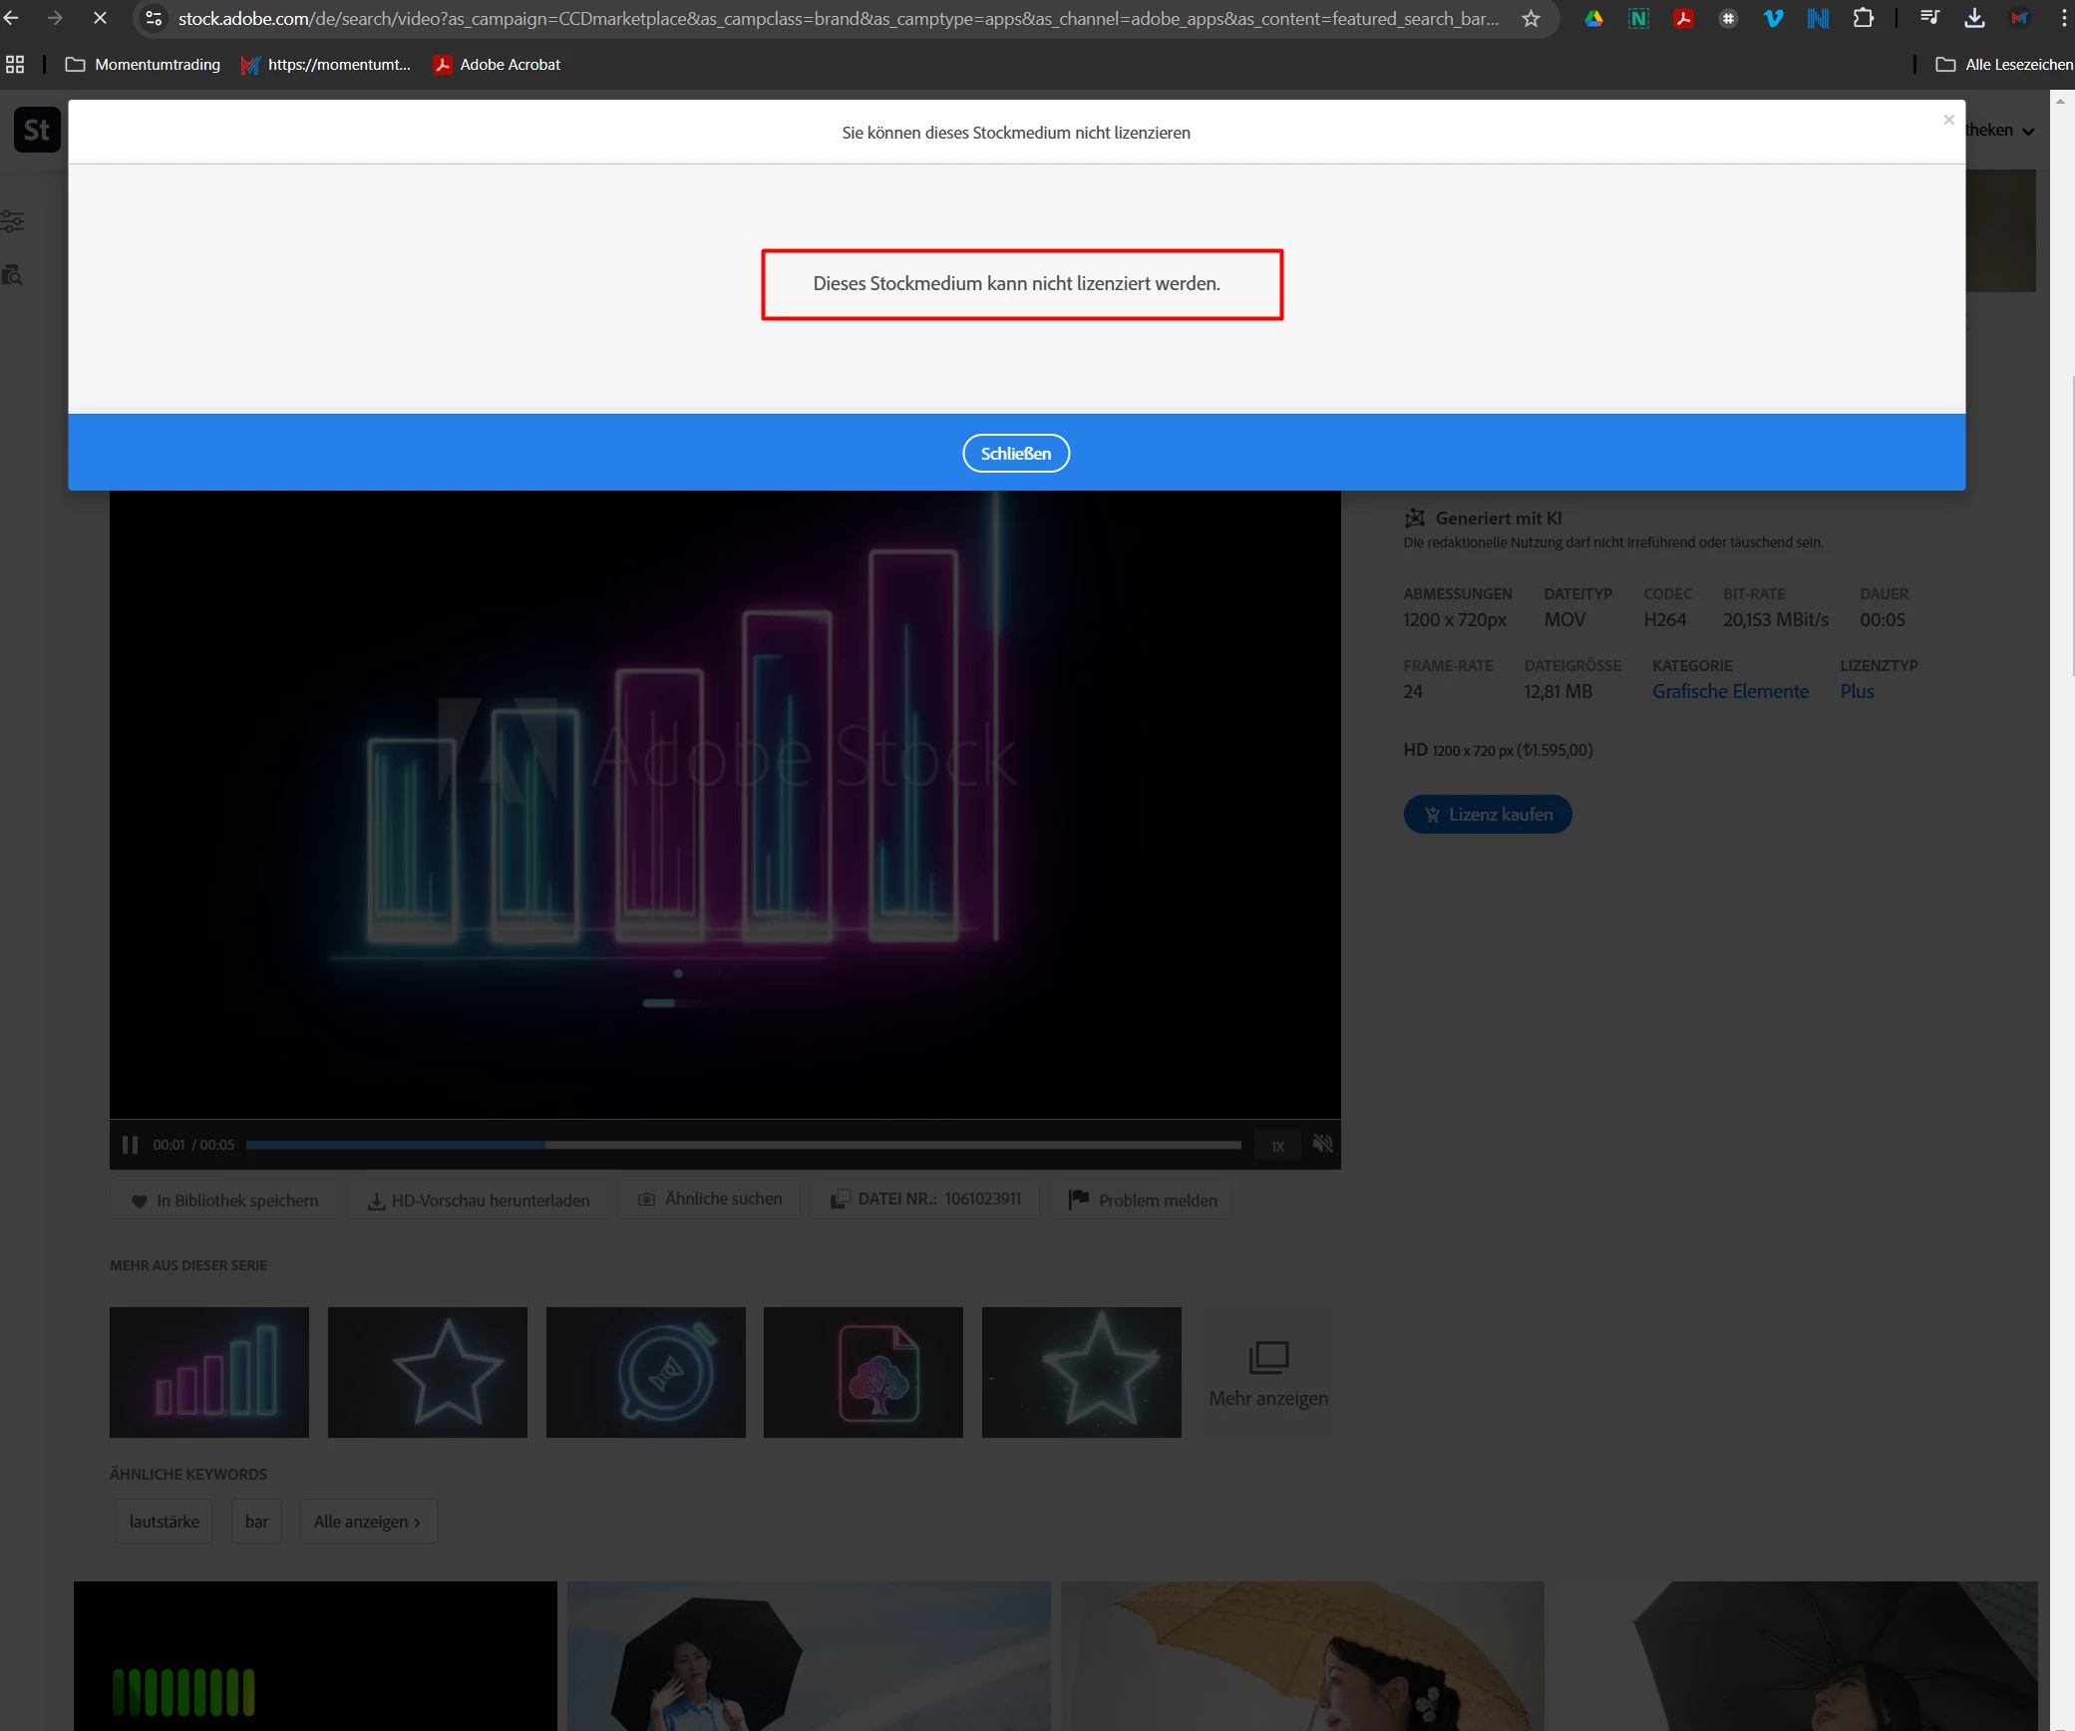
Task: Open the Bibliotheken dropdown chevron
Action: [x=2028, y=131]
